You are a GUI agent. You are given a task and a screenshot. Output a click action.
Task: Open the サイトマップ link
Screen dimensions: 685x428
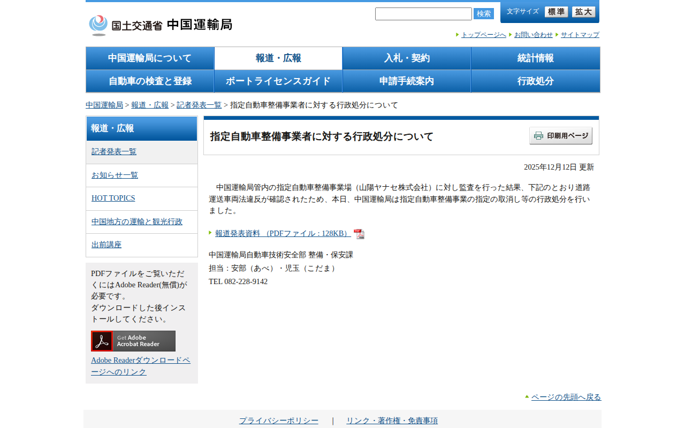580,35
